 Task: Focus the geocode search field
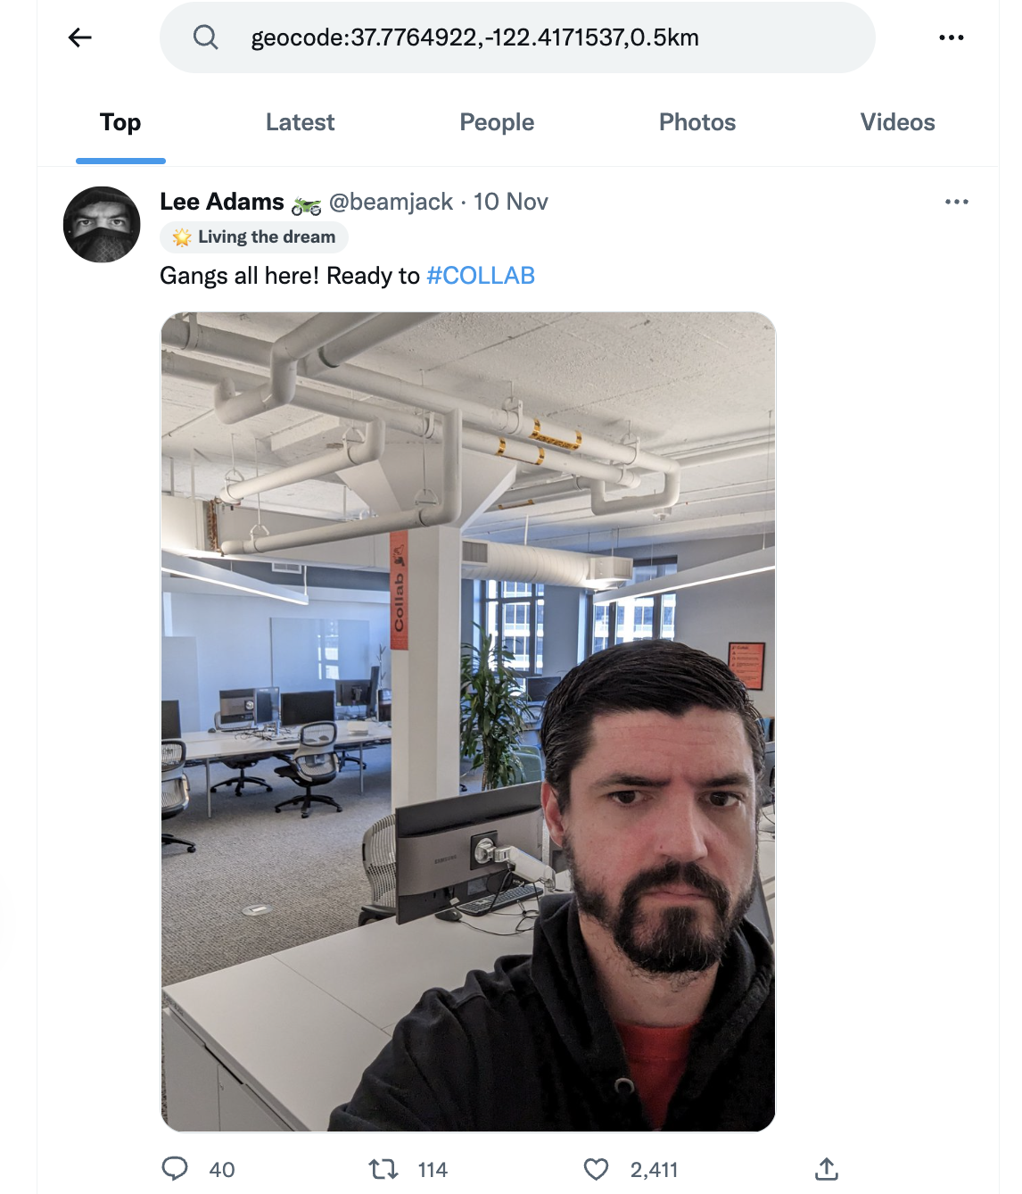[x=517, y=37]
